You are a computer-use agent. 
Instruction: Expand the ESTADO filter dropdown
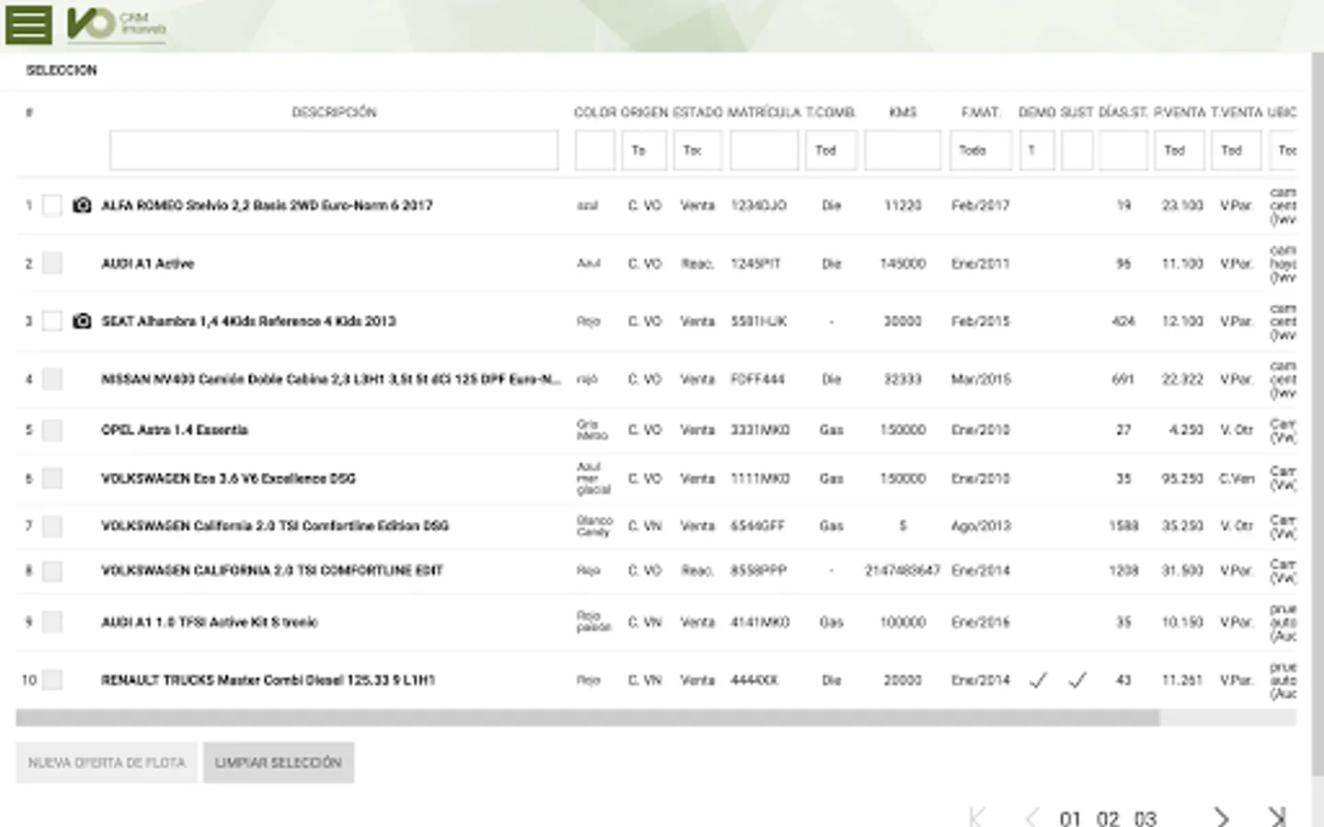click(698, 151)
